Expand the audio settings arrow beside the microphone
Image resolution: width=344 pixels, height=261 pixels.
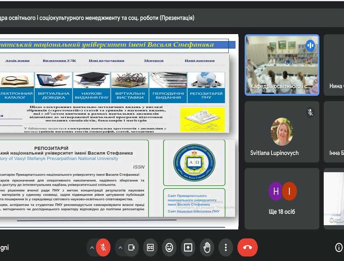(x=92, y=248)
